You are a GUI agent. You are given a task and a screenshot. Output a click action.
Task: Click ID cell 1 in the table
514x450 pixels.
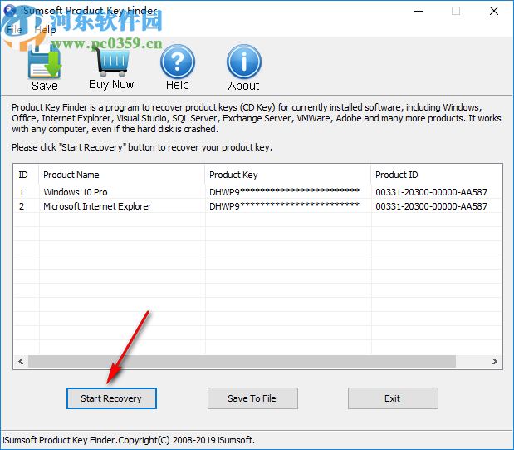tap(22, 192)
